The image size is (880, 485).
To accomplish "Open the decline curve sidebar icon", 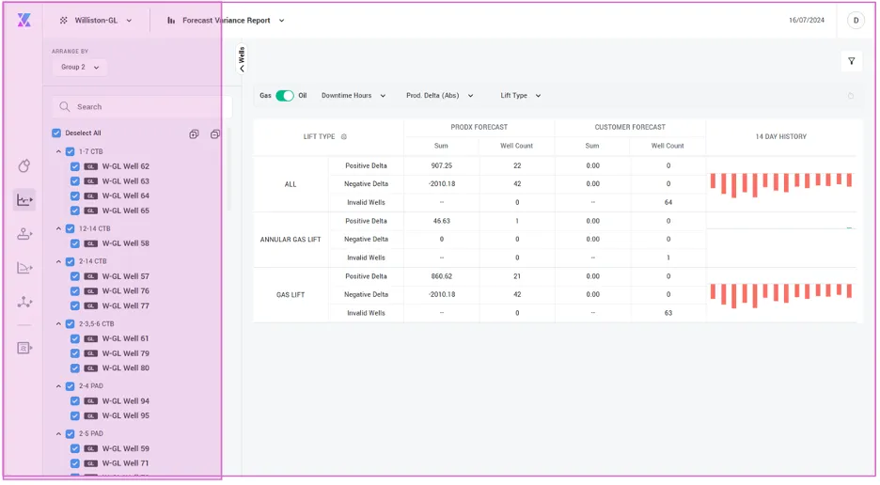I will pos(24,268).
